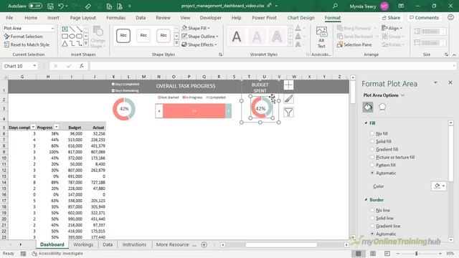The image size is (459, 258).
Task: Click the zoom in plus button
Action: [x=440, y=254]
